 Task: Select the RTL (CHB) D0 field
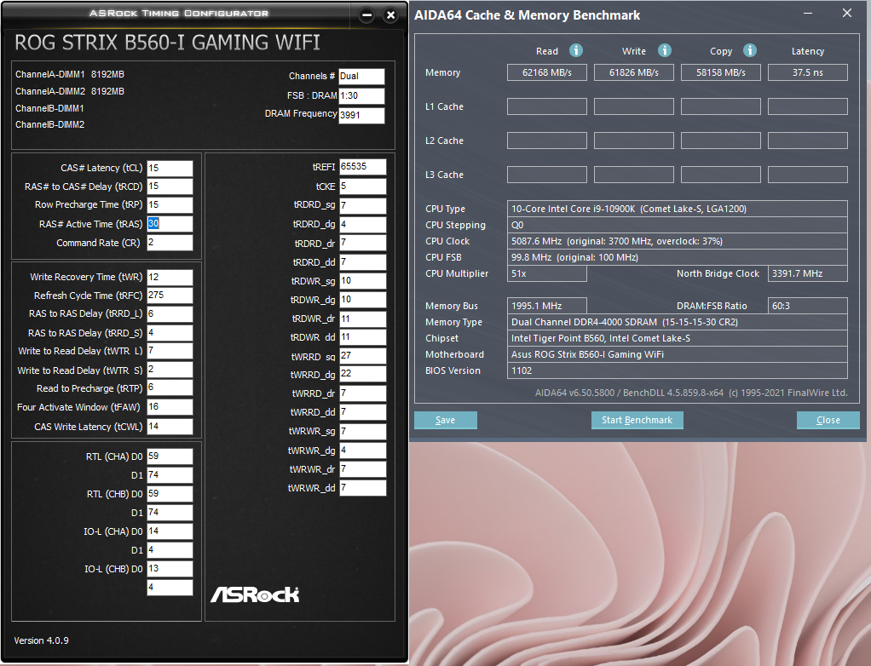pos(170,494)
